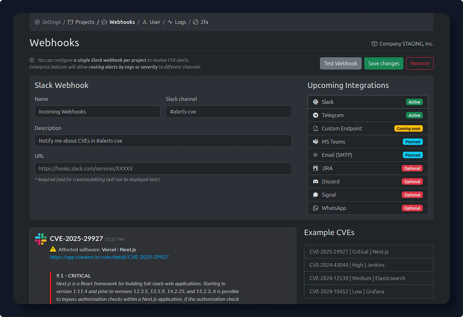Screen dimensions: 463x317
Task: Click the MS Teams icon
Action: click(316, 142)
